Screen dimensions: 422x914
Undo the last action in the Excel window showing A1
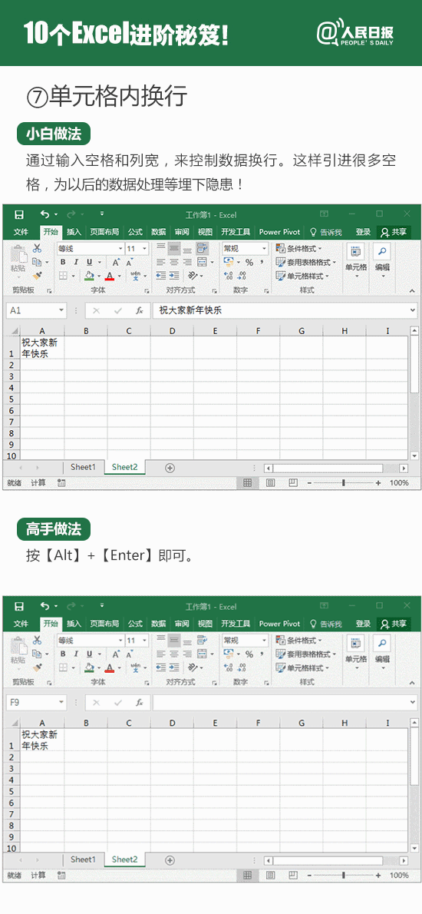click(x=45, y=214)
